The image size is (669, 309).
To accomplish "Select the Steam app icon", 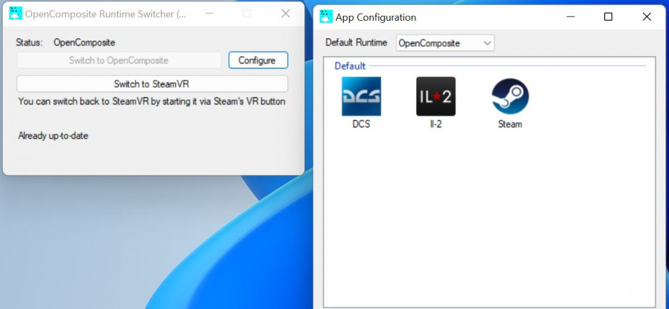I will pyautogui.click(x=510, y=96).
